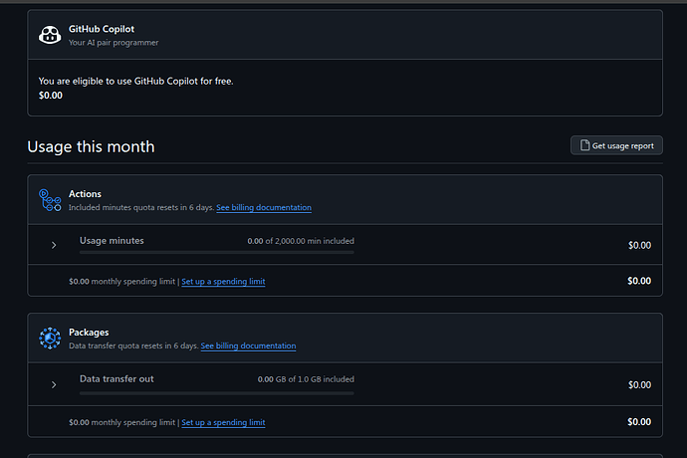This screenshot has height=458, width=687.
Task: Click the Copilot $0.00 price
Action: point(51,96)
